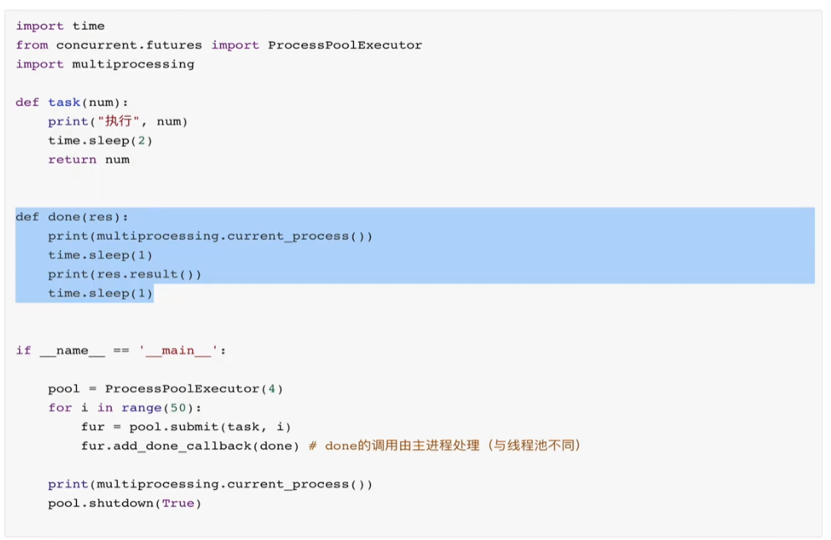Click the last highlighted time.sleep(1) line
The image size is (831, 540).
[100, 293]
